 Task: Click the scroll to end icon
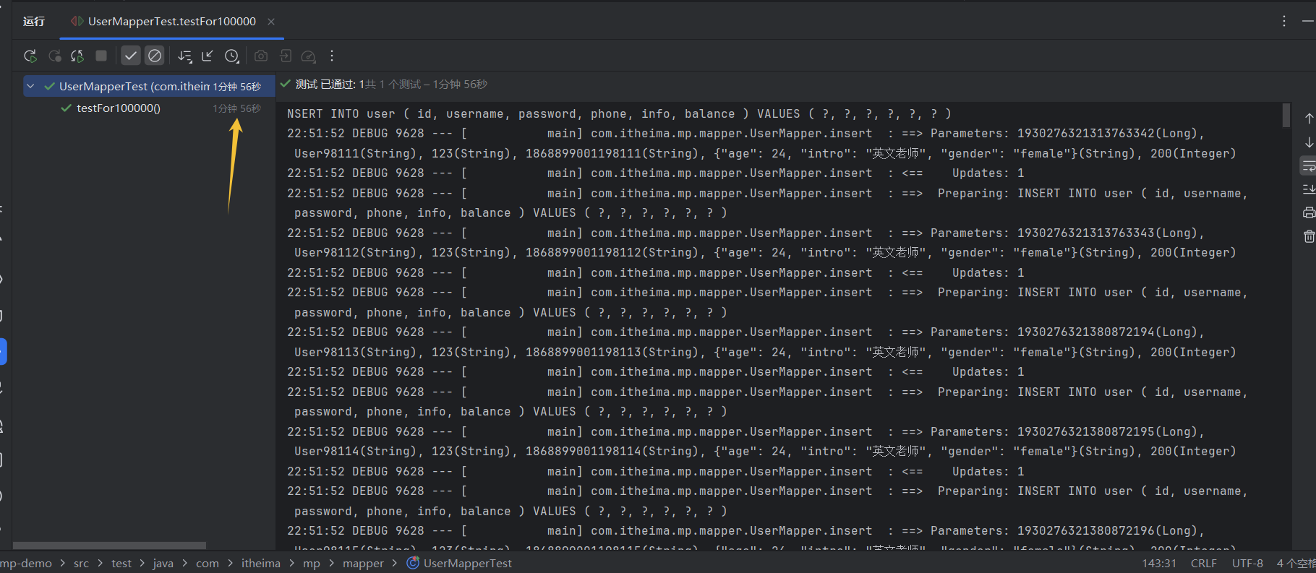coord(1308,189)
